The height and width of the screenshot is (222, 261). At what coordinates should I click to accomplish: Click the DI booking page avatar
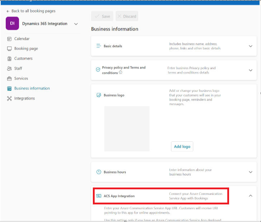[12, 23]
